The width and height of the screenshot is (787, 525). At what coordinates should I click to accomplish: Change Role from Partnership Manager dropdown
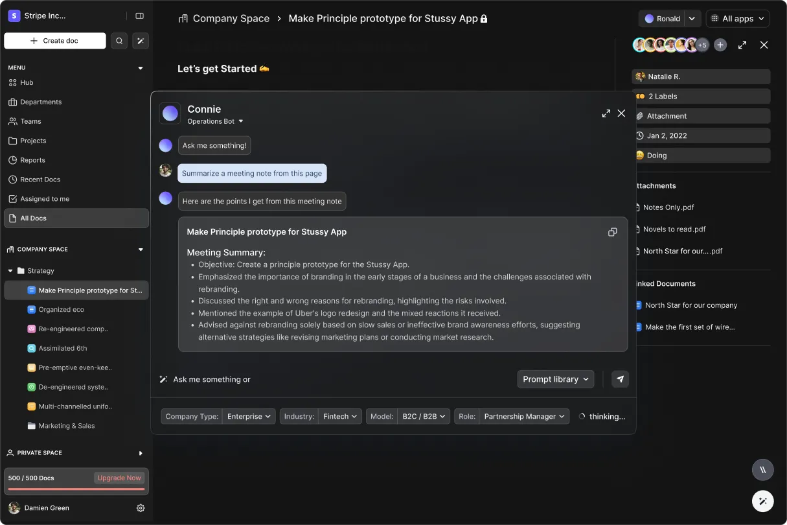point(524,417)
